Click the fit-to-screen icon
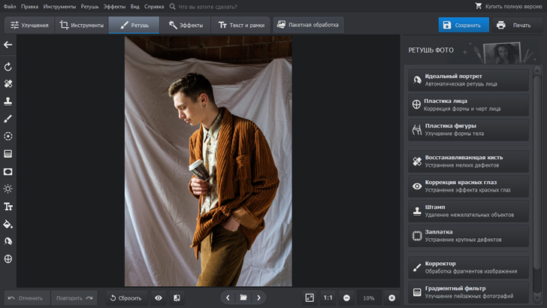 pyautogui.click(x=310, y=298)
